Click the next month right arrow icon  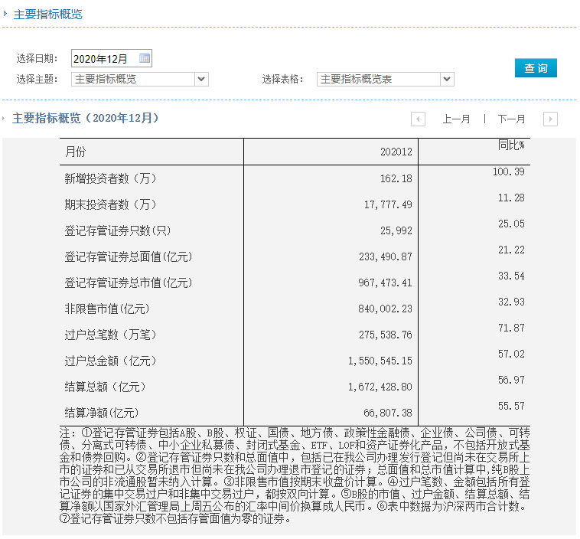tap(550, 119)
